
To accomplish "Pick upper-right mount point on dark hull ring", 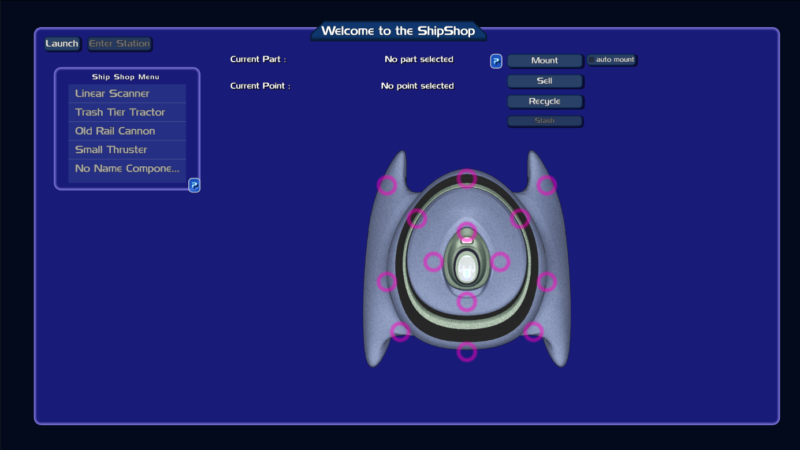I will tap(520, 218).
